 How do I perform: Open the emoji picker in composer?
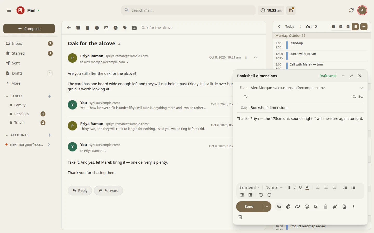click(307, 207)
